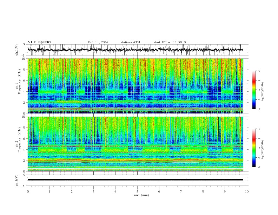The image size is (278, 215).
Task: Click the ch.3 flat voltage trace
Action: (x=135, y=180)
